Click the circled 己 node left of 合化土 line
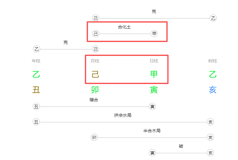Image resolution: width=238 pixels, height=160 pixels. (x=95, y=34)
